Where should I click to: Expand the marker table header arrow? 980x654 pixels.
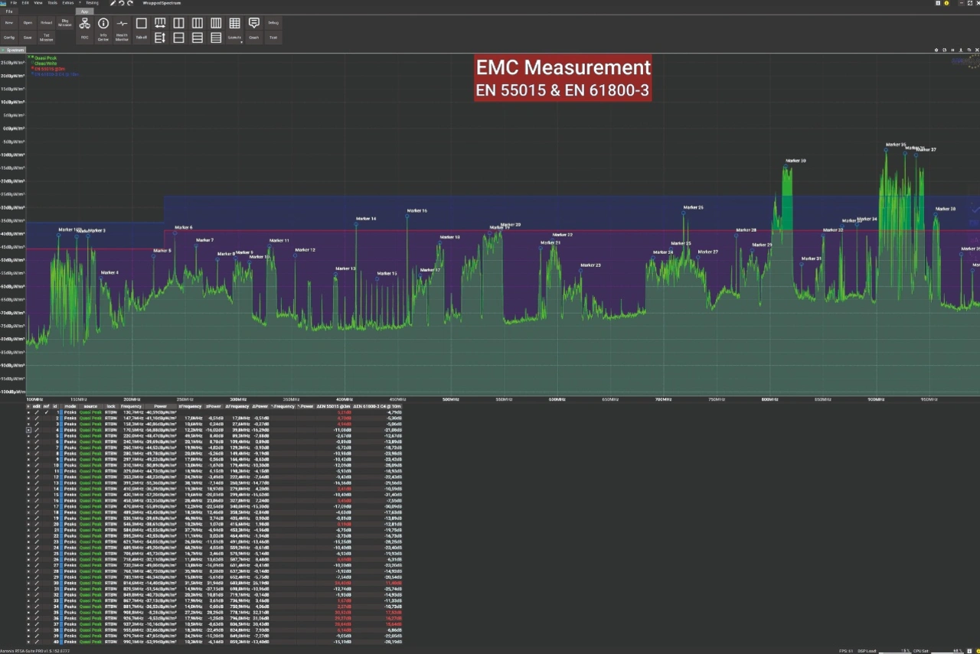(29, 406)
